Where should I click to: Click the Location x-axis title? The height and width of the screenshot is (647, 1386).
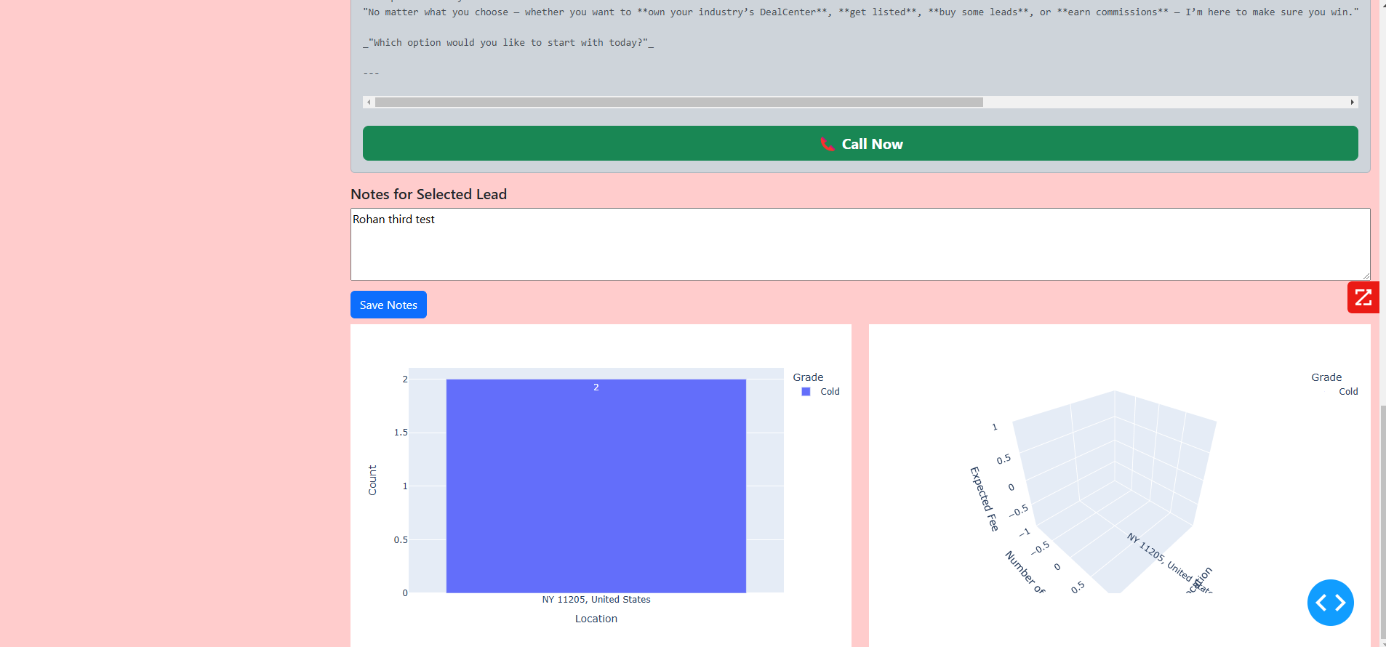pos(596,619)
